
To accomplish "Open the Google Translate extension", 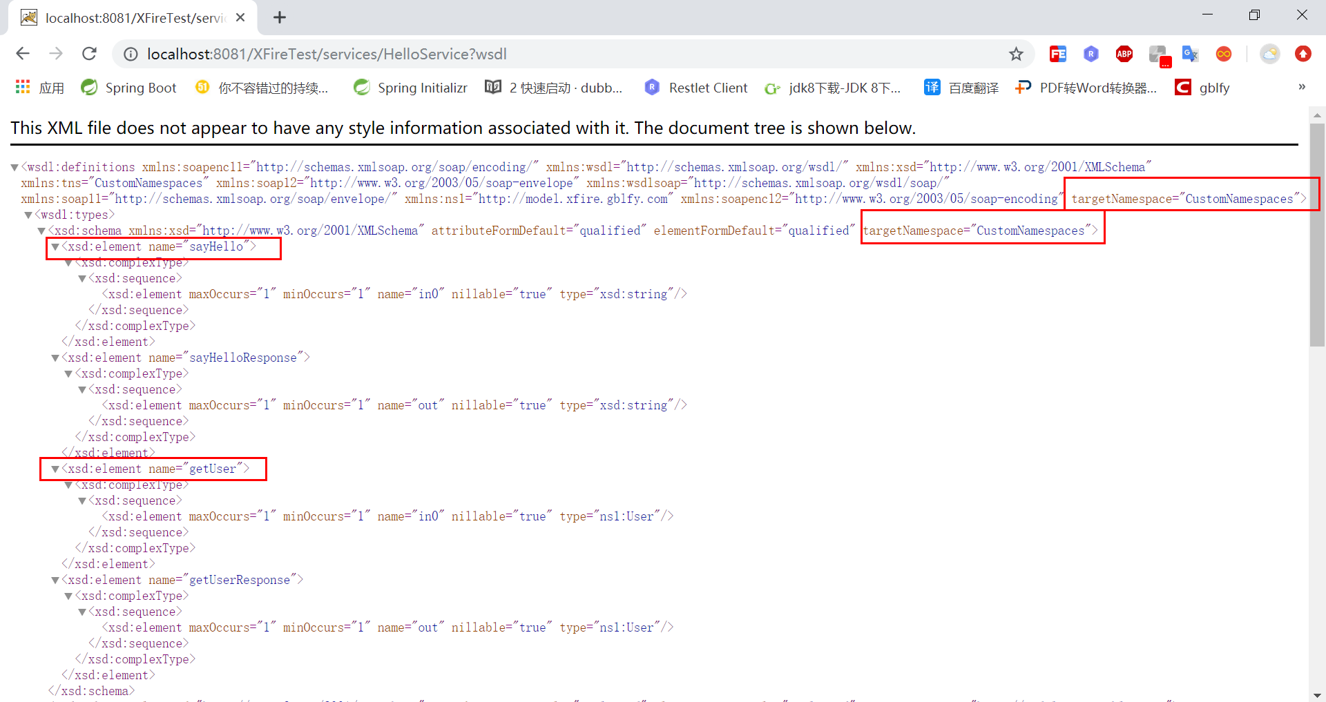I will [x=1190, y=54].
